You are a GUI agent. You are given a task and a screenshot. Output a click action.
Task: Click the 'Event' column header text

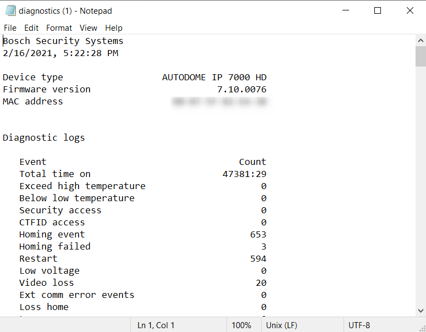point(33,162)
